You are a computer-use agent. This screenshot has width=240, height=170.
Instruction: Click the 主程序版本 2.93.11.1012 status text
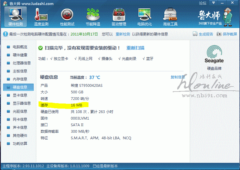pos(23,166)
